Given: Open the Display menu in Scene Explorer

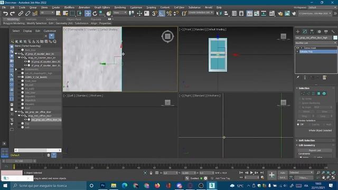Looking at the screenshot, I should [x=27, y=31].
